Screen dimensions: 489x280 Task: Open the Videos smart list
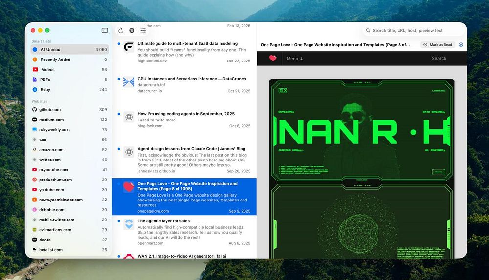pyautogui.click(x=69, y=69)
